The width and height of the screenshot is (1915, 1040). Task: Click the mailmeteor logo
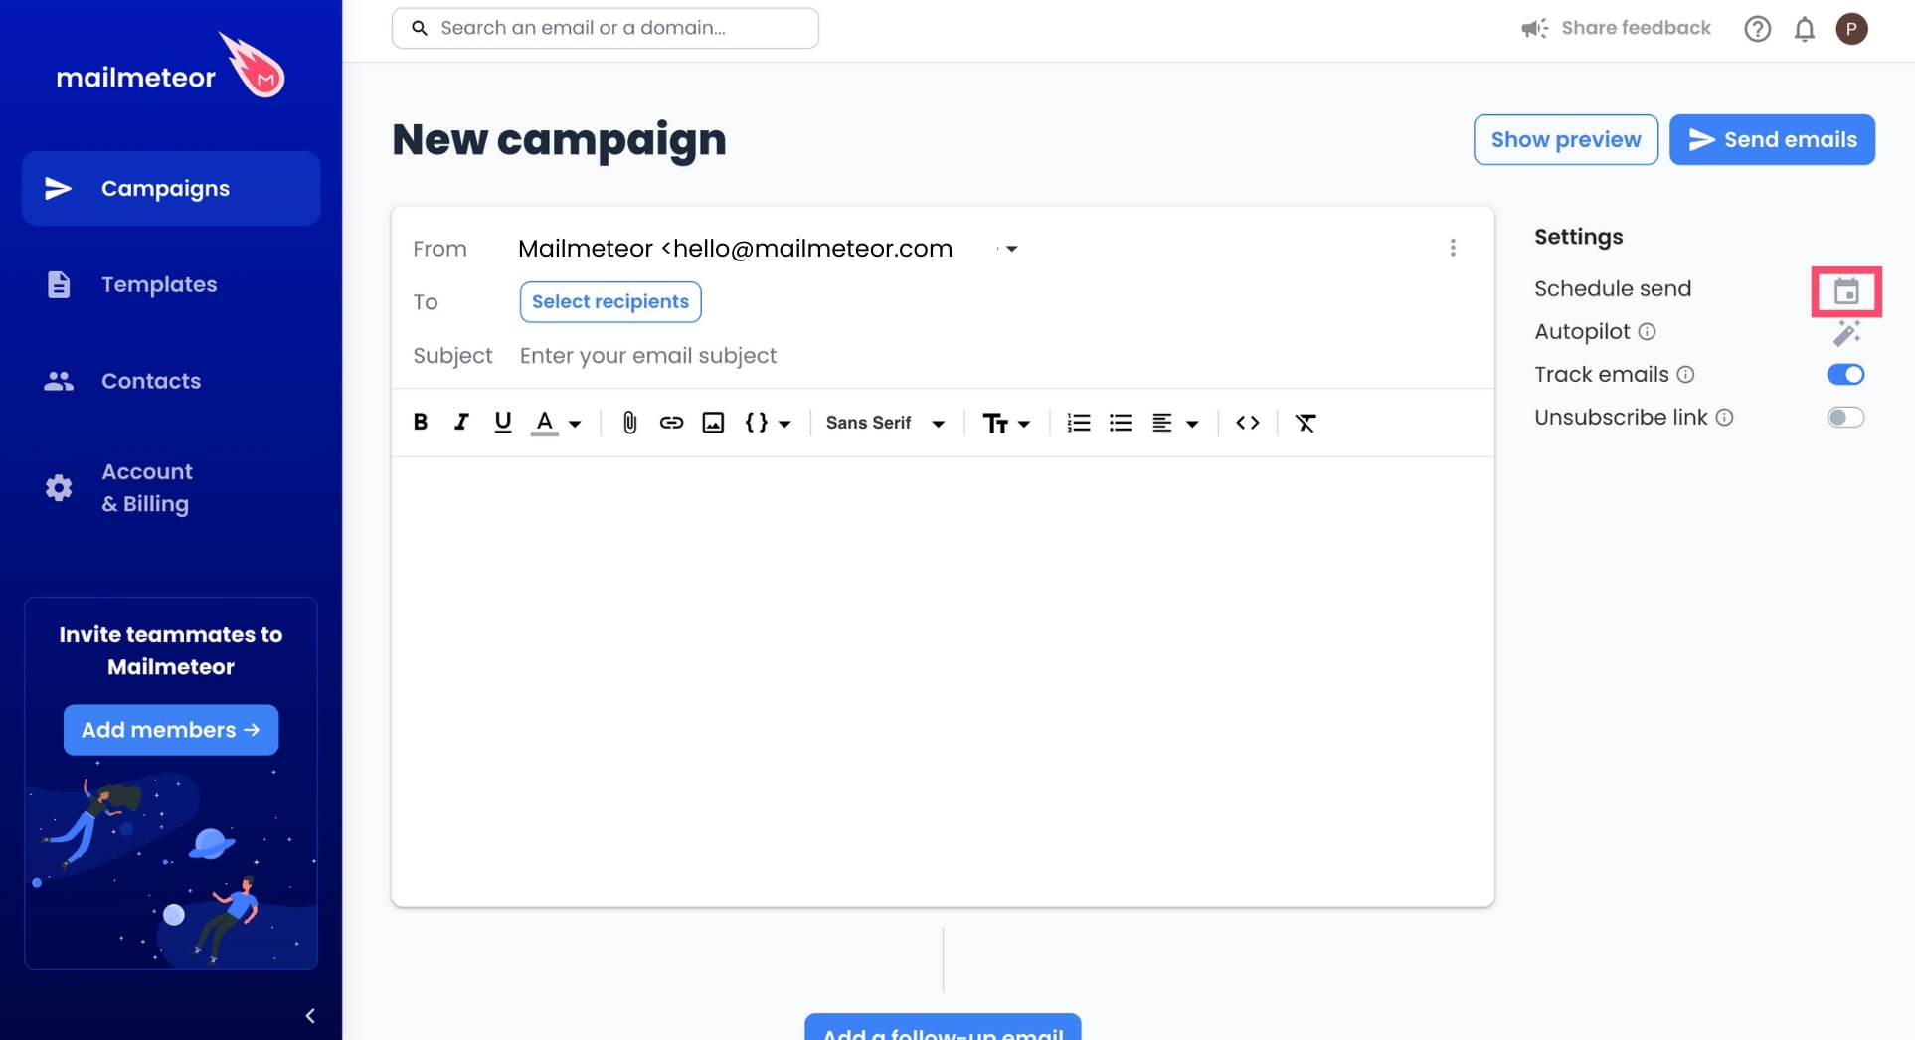coord(171,66)
